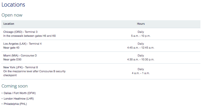Viewport: 202px width, 108px height.
Task: Click the word 'checkpoint' in JFK row
Action: pyautogui.click(x=10, y=75)
